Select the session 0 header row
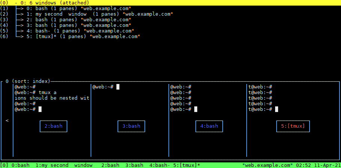The image size is (341, 168). (x=56, y=3)
